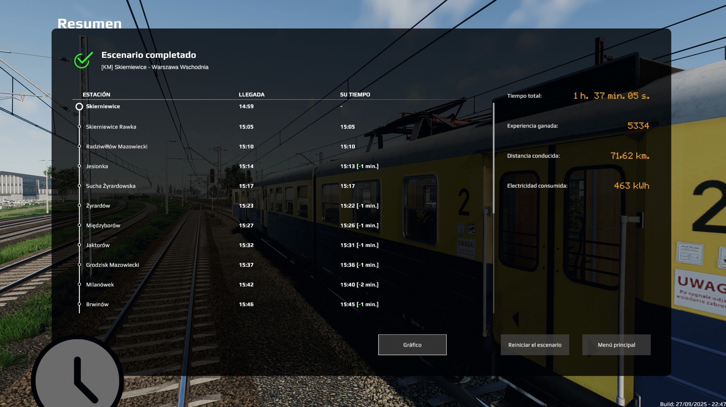This screenshot has height=407, width=726.
Task: Select the Milanówek station row
Action: pos(100,285)
